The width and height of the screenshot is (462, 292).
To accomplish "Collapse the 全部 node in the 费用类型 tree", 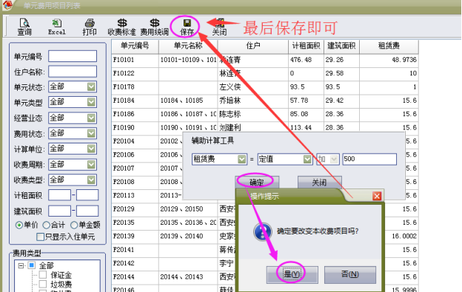I will click(21, 266).
